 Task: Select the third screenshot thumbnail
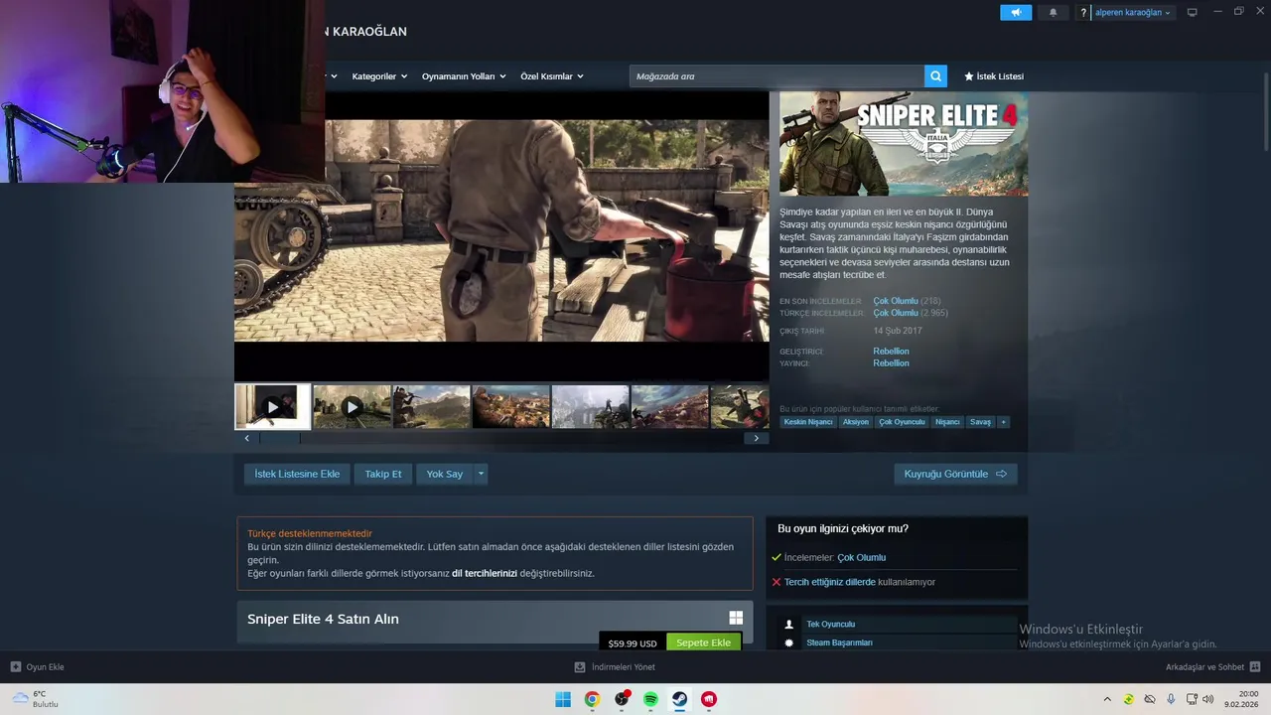[x=431, y=407]
